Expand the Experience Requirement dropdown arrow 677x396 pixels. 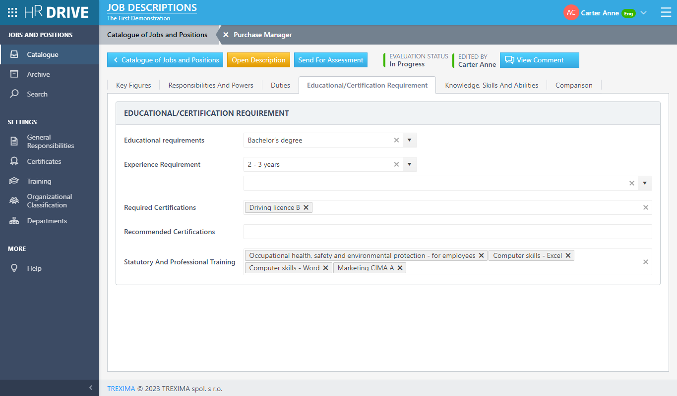[409, 164]
